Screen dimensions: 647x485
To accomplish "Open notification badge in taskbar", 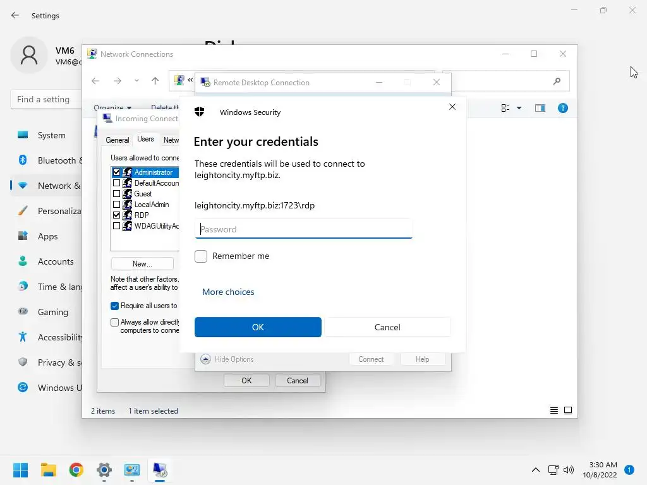I will (629, 470).
